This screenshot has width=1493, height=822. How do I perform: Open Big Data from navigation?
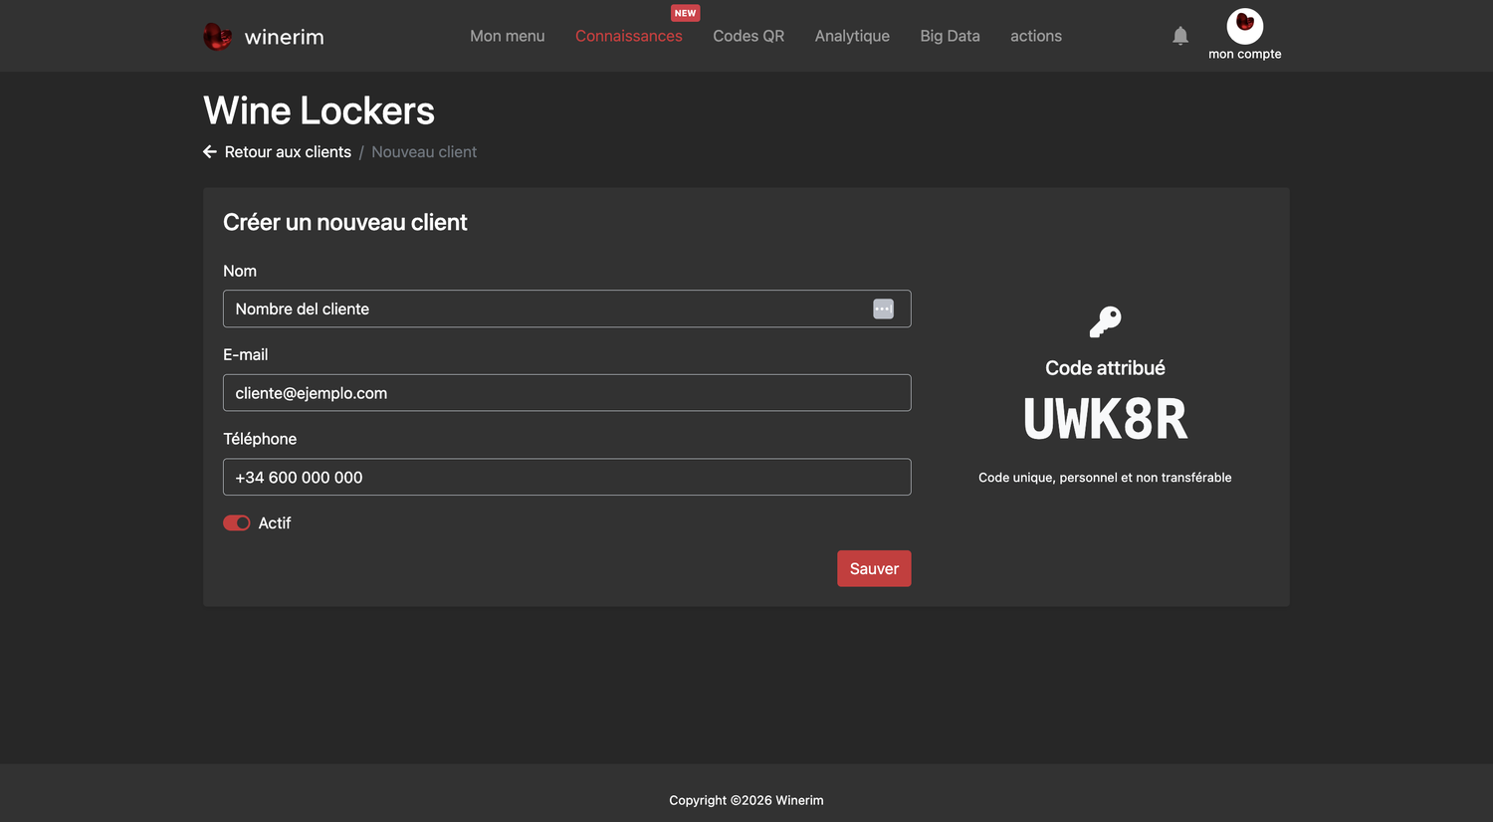pyautogui.click(x=950, y=36)
